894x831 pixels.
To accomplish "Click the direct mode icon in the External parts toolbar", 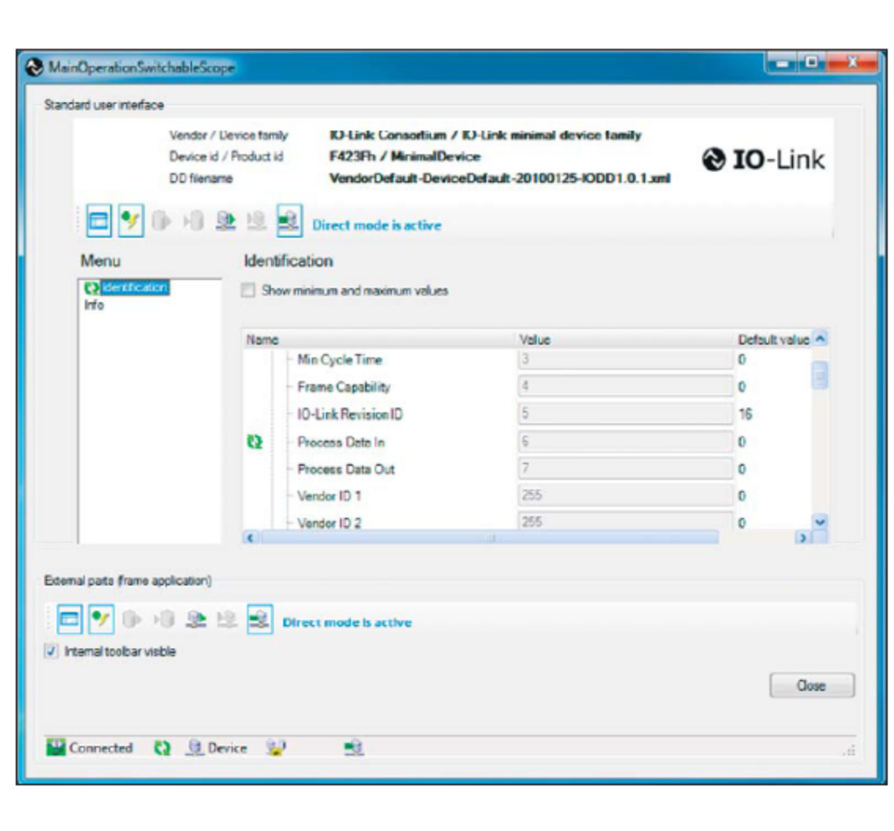I will click(x=260, y=619).
